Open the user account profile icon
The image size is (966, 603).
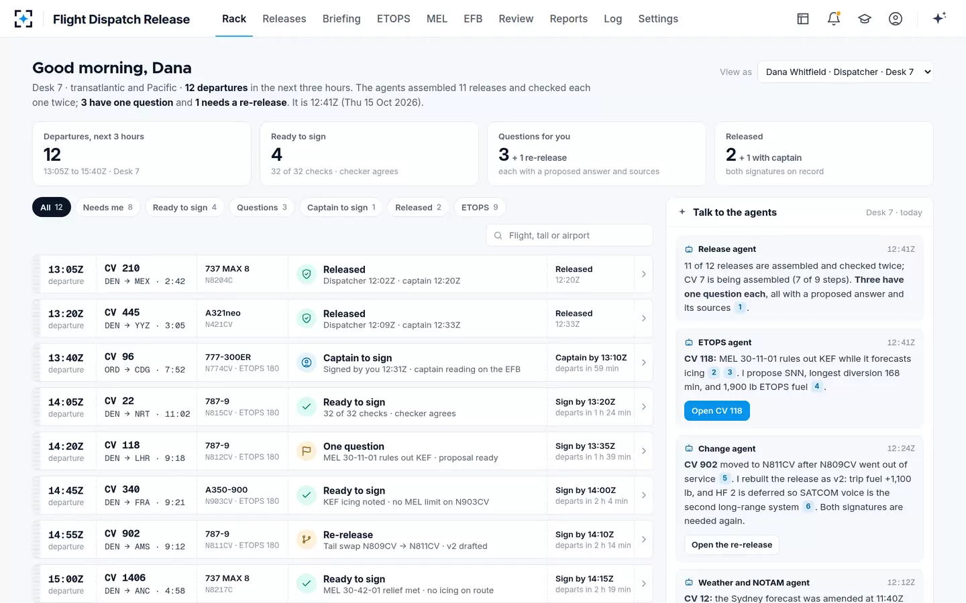896,19
